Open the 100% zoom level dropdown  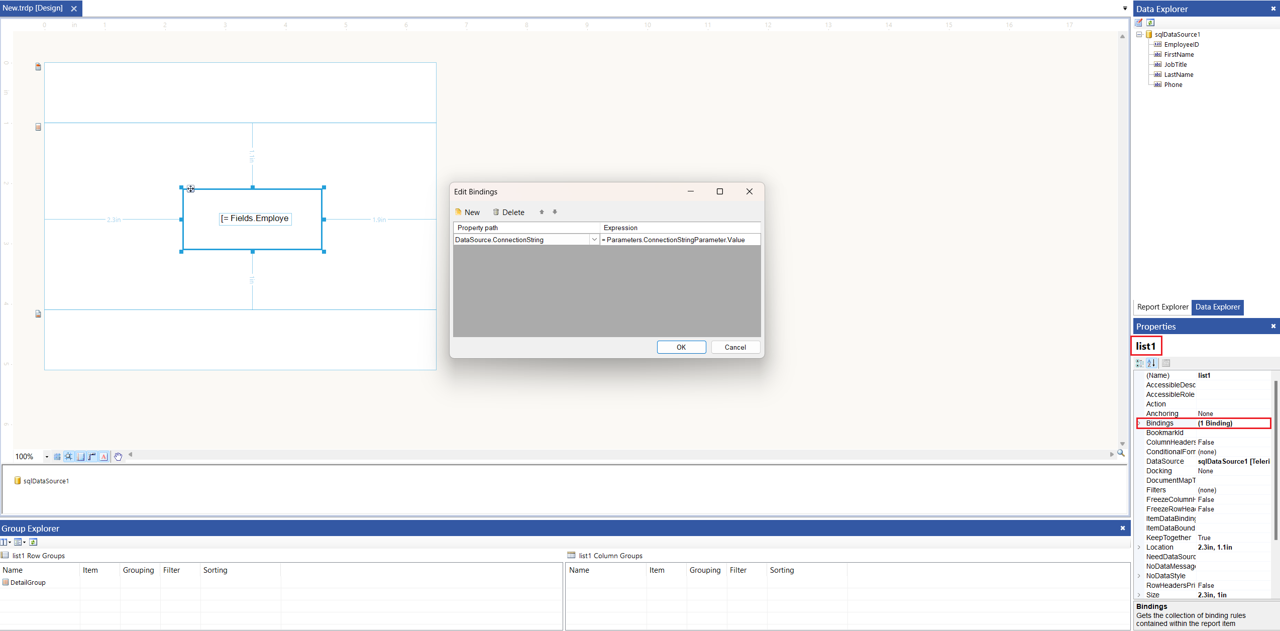pyautogui.click(x=47, y=457)
